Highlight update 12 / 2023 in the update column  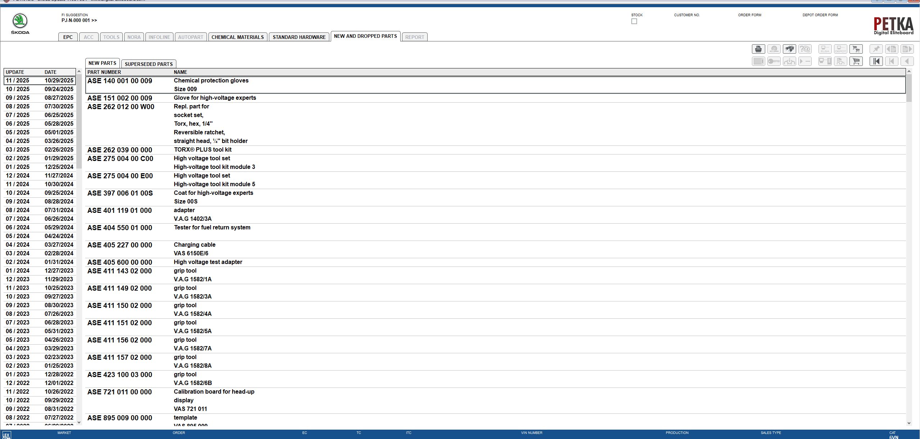[x=22, y=279]
